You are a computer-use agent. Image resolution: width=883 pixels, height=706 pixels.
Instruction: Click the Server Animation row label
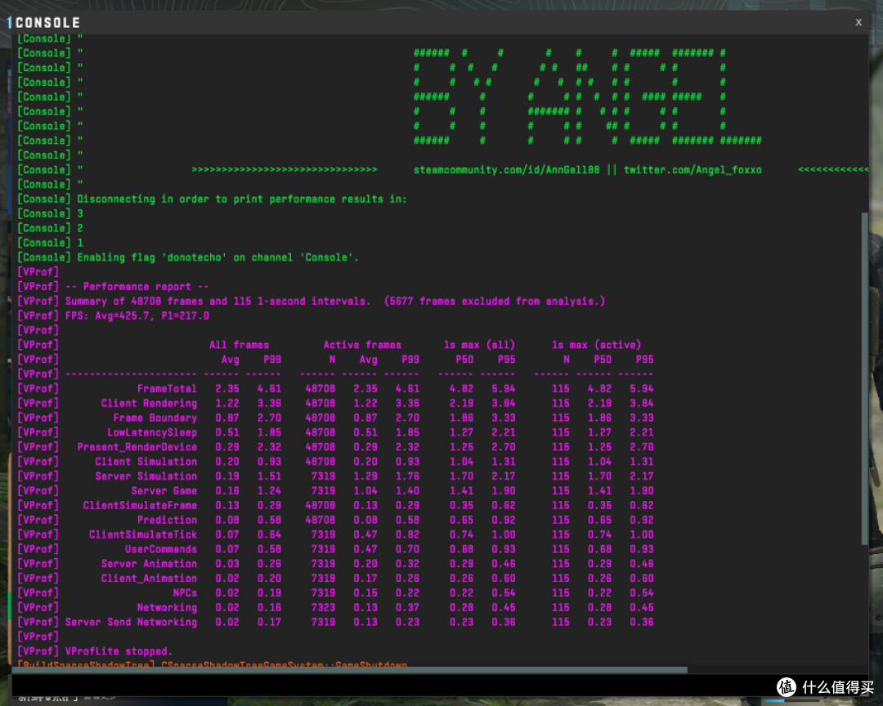pyautogui.click(x=150, y=564)
